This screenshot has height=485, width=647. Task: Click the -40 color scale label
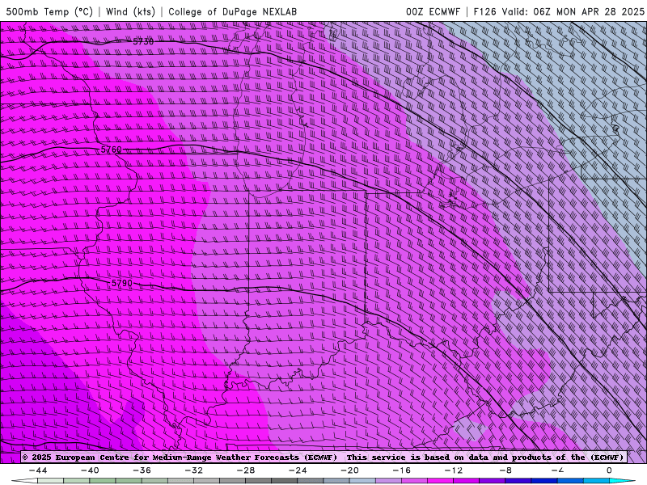[x=90, y=470]
